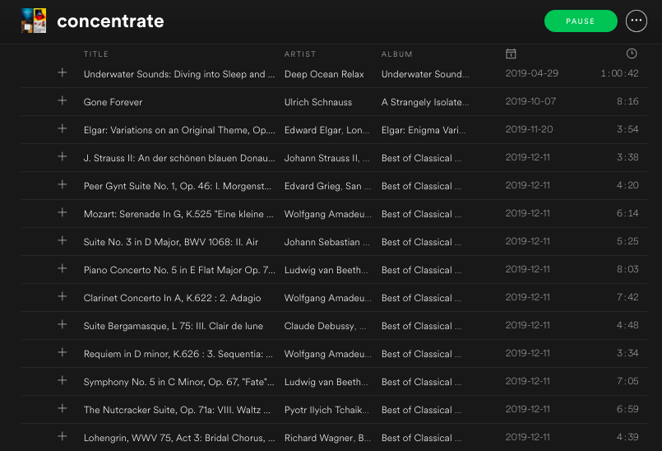Select Suite No. 3 in D Major title
Image resolution: width=662 pixels, height=451 pixels.
click(170, 242)
